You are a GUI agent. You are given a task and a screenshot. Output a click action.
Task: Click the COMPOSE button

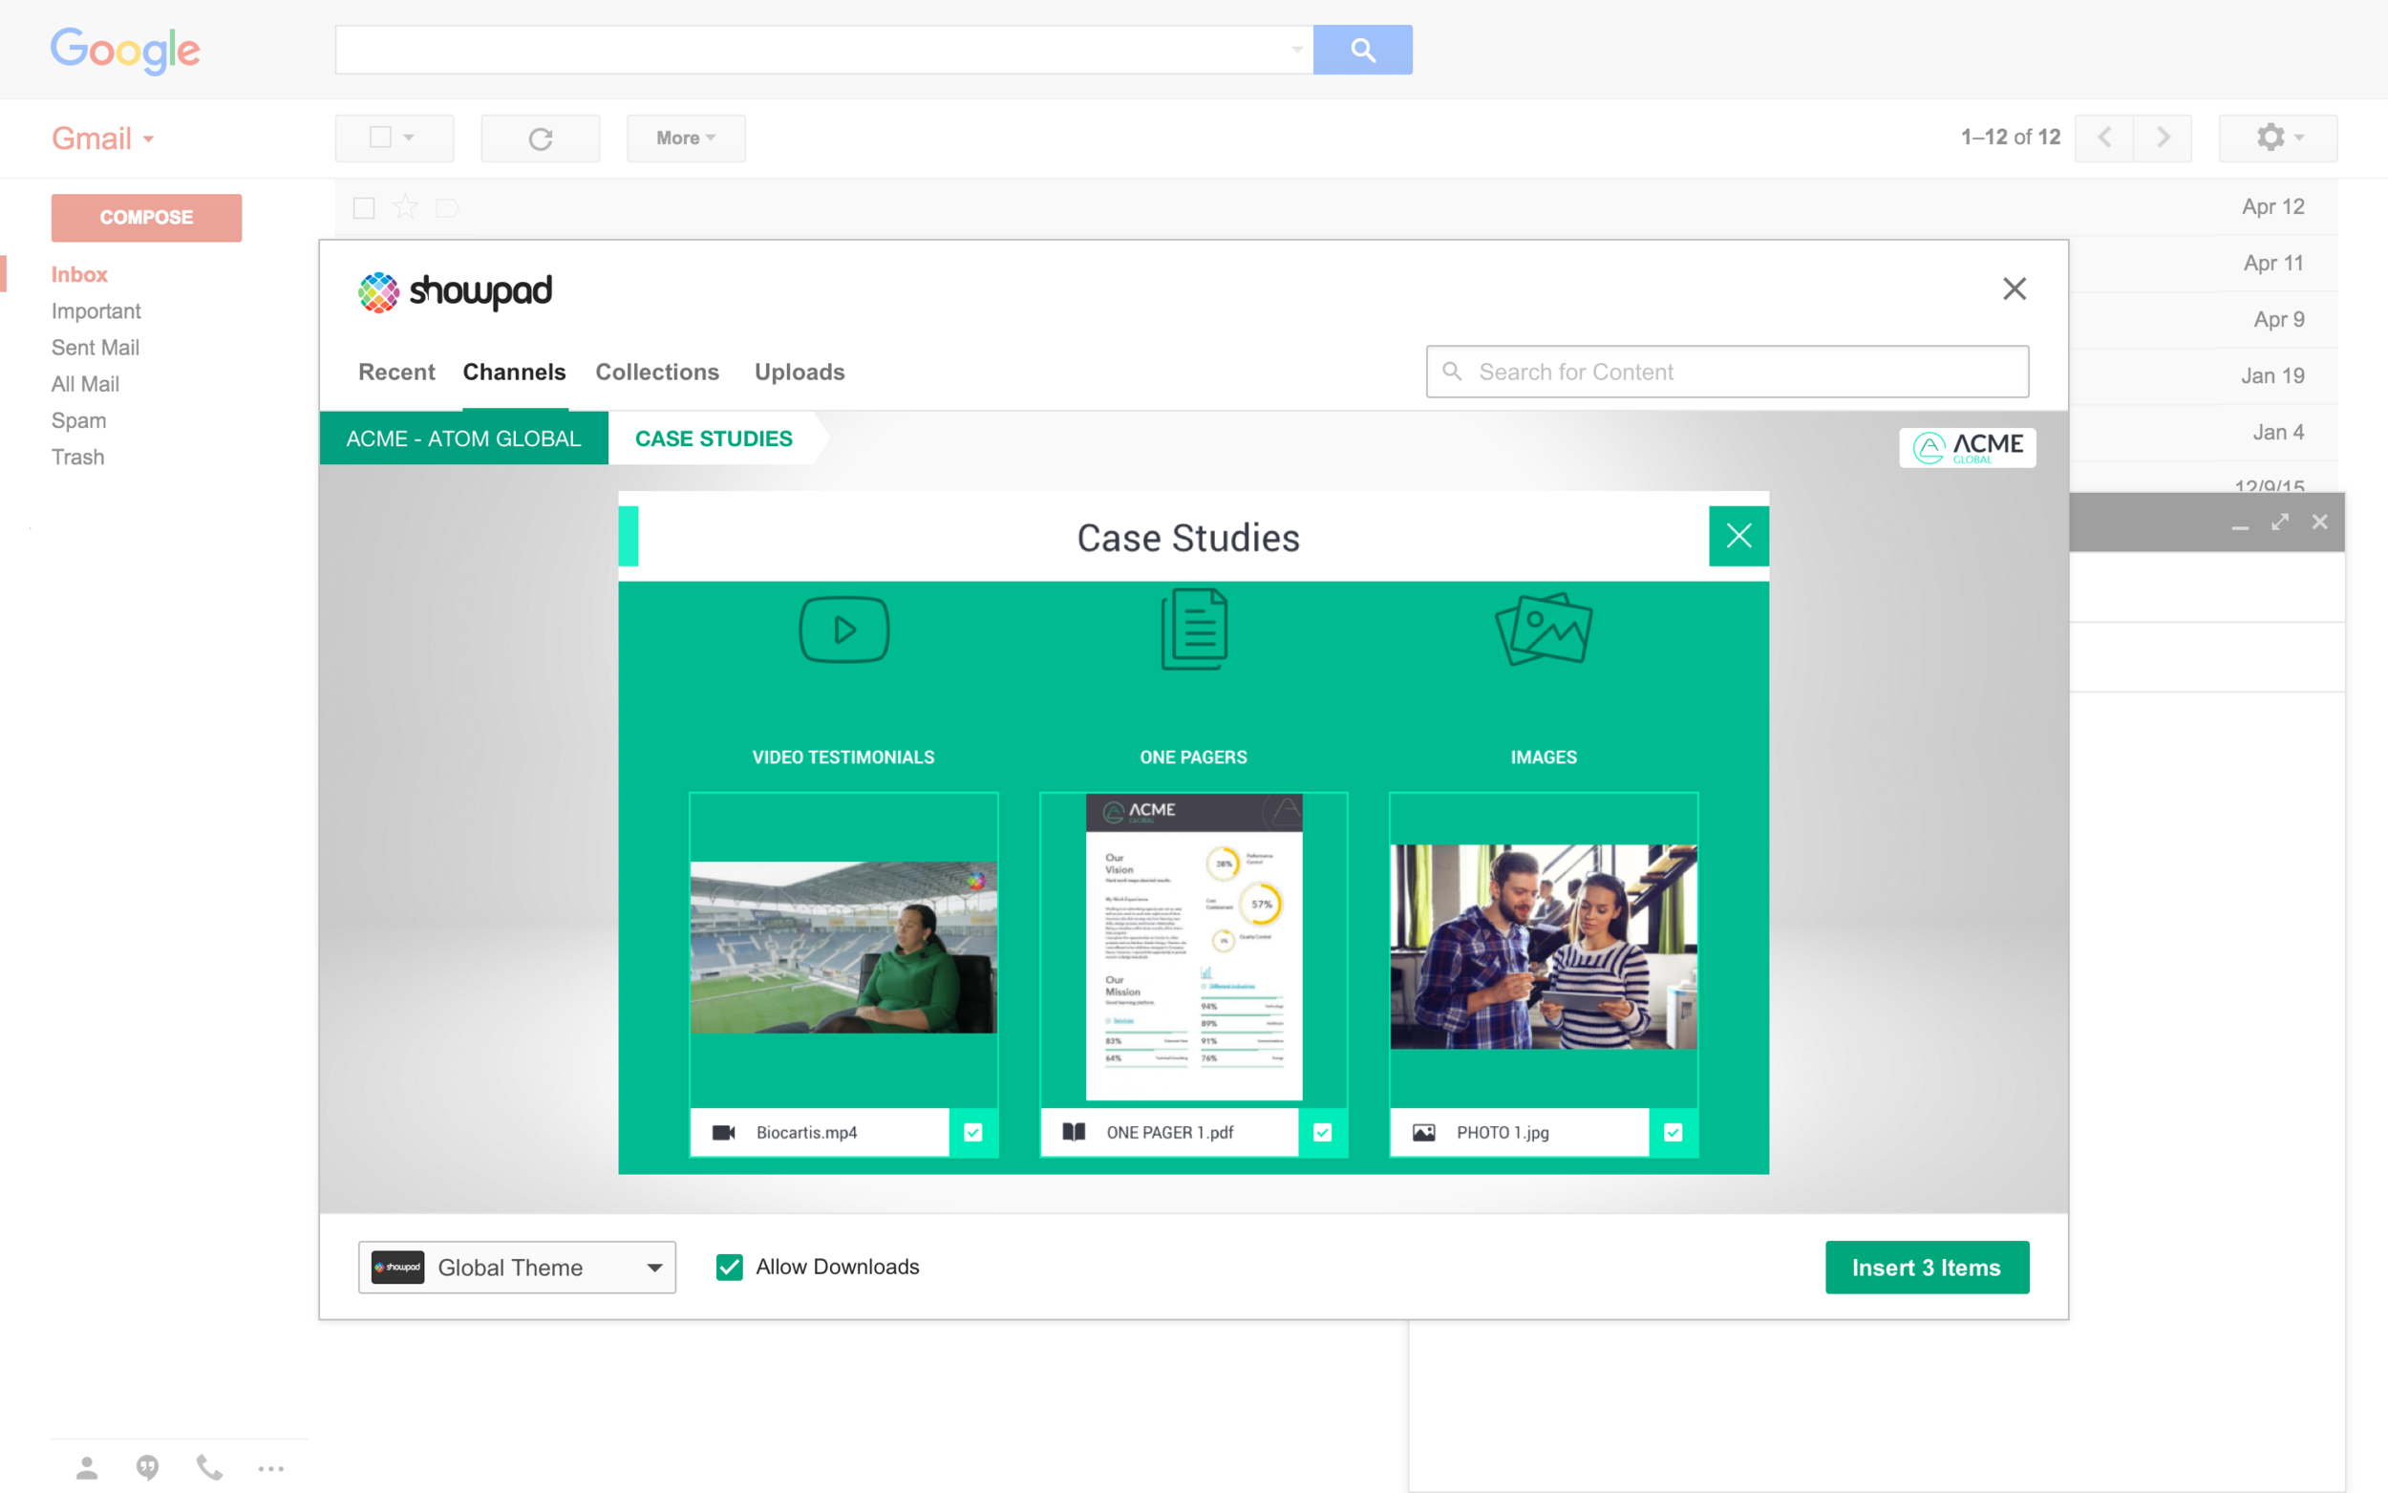click(x=146, y=217)
